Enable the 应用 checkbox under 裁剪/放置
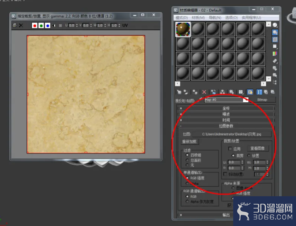Viewport: 296px width, 226px height. tap(230, 149)
